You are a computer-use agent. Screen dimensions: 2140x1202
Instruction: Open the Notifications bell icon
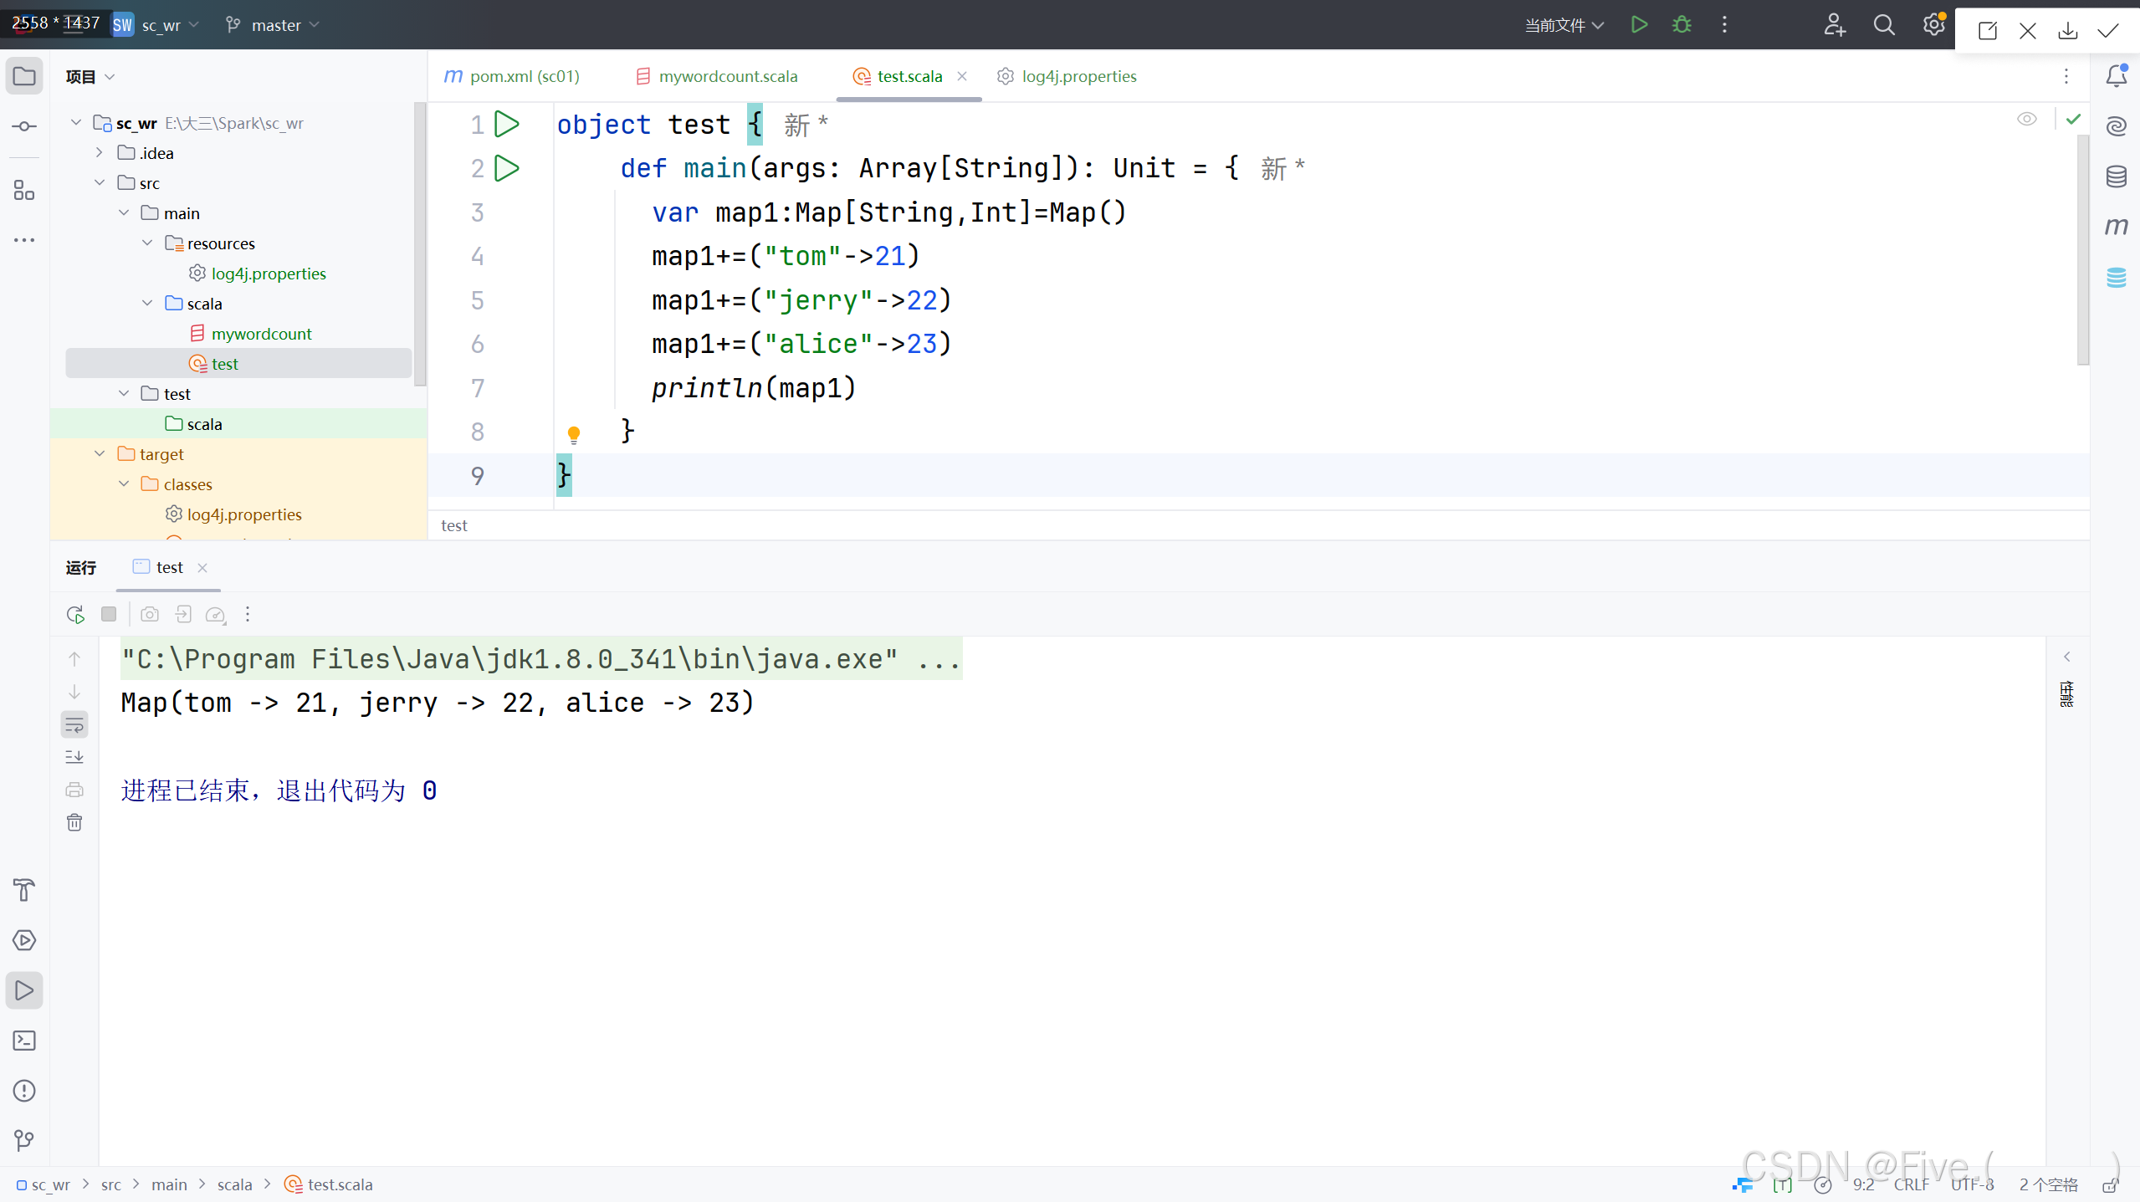2116,76
